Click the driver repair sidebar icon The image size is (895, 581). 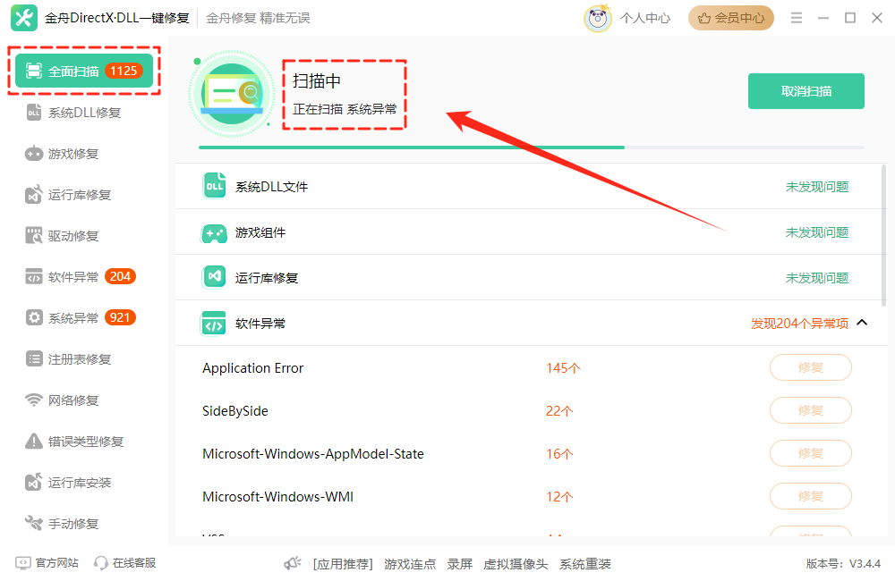34,235
